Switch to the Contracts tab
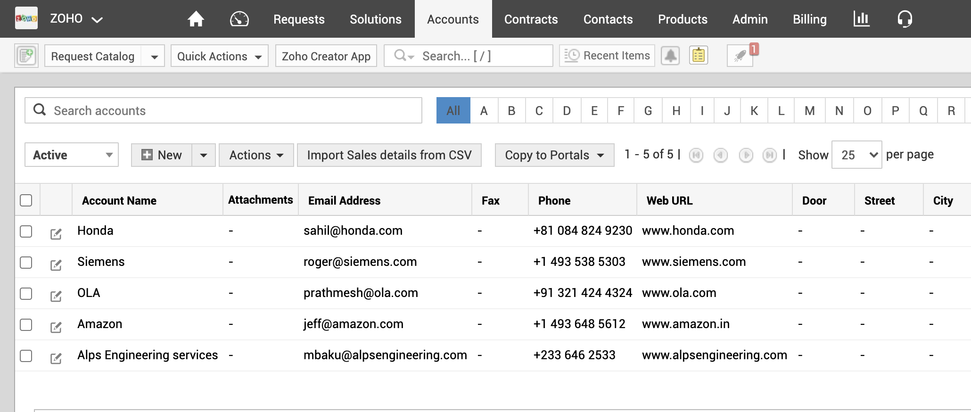971x412 pixels. coord(531,19)
